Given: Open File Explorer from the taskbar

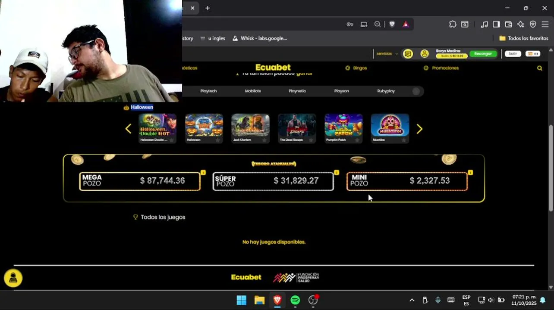Looking at the screenshot, I should (x=259, y=300).
